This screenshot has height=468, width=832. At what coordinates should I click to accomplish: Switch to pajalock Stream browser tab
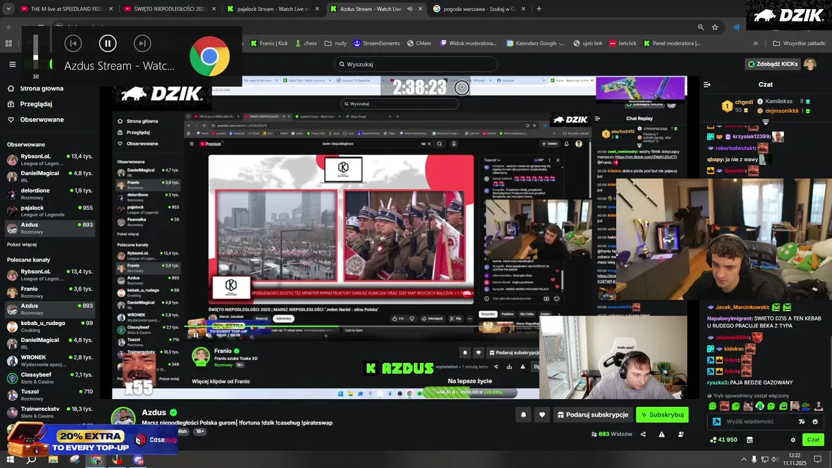[273, 9]
